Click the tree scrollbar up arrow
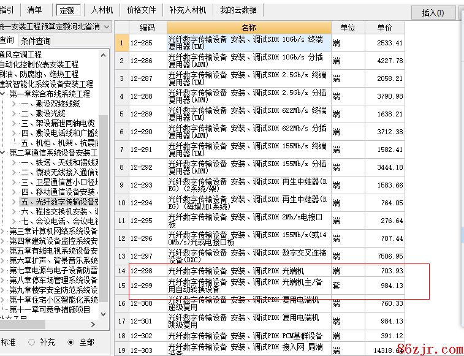464x356 pixels. 104,55
